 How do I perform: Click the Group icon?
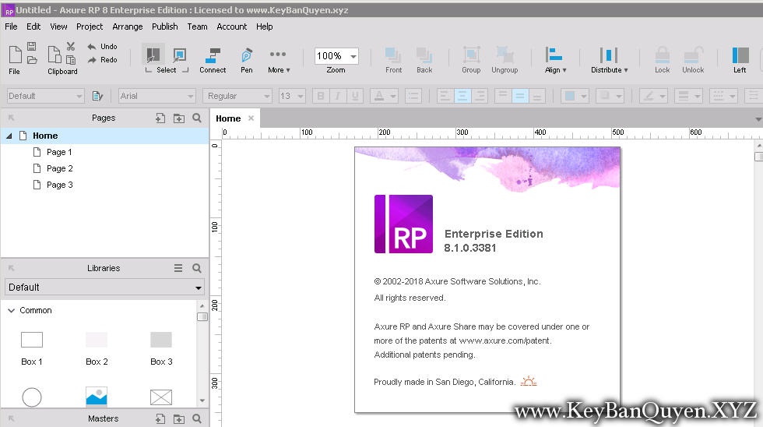point(471,55)
